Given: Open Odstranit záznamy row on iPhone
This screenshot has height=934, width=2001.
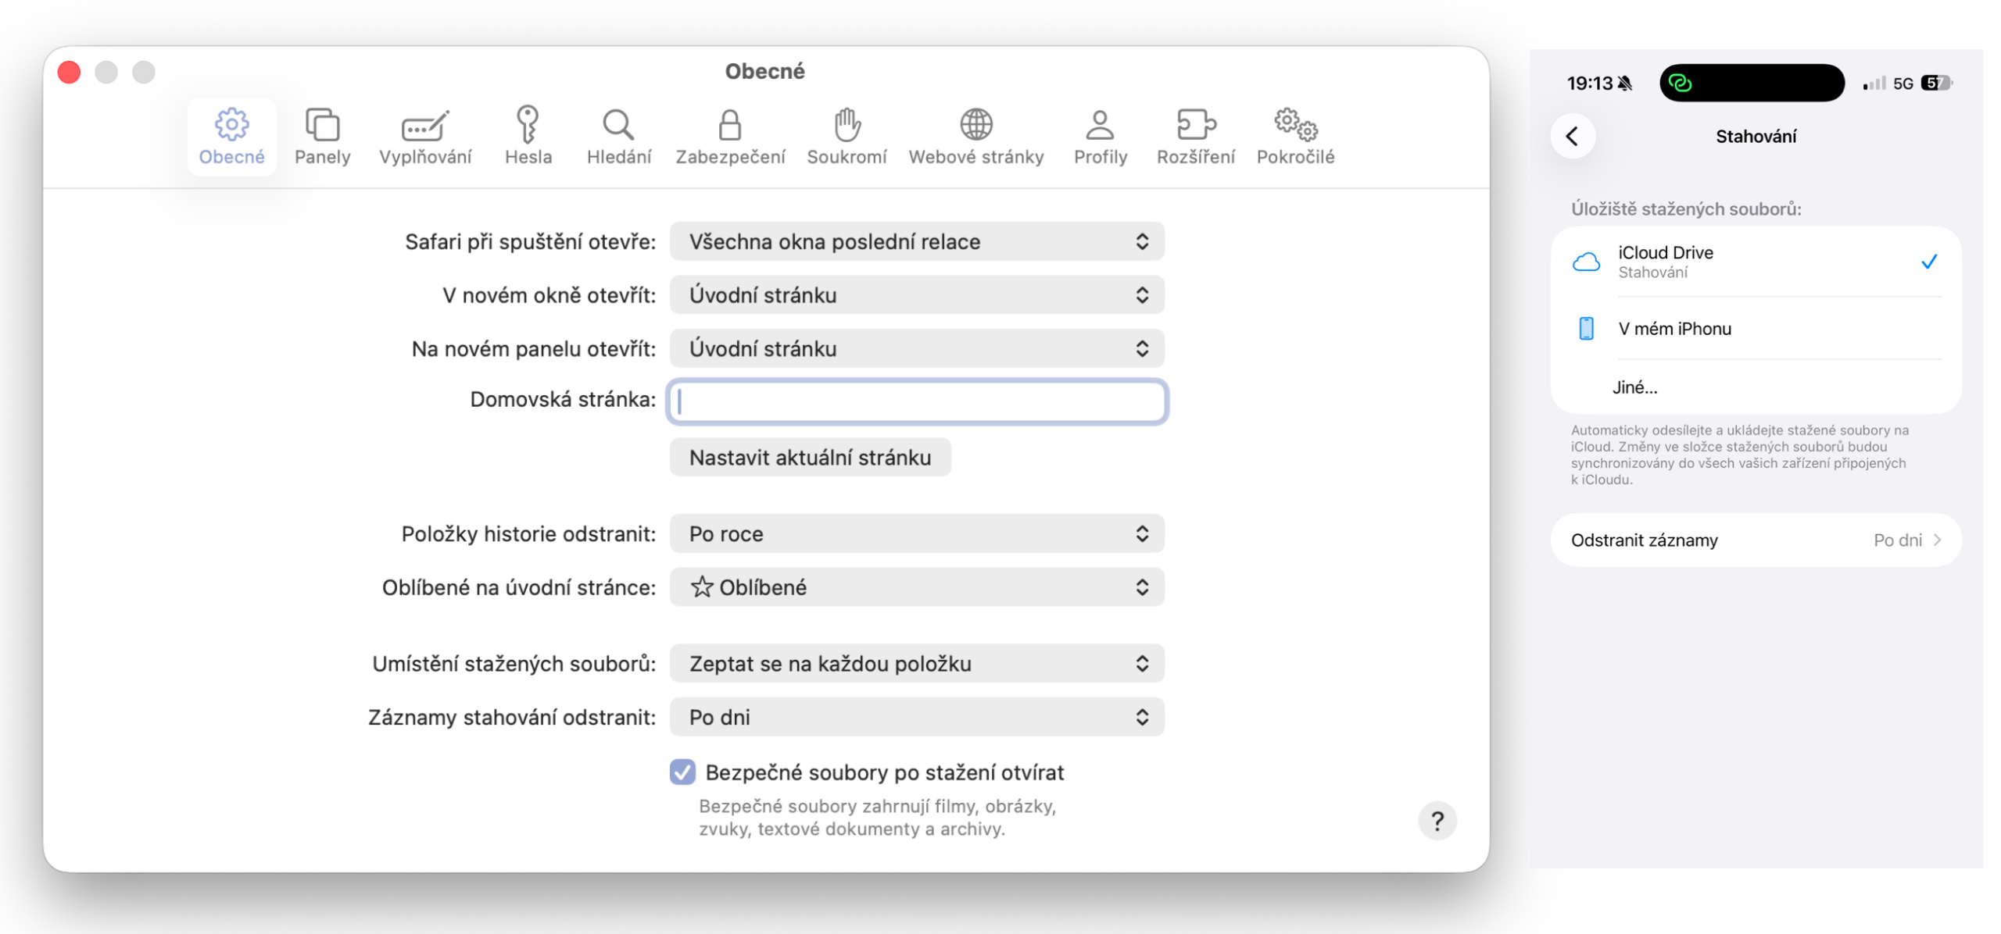Looking at the screenshot, I should point(1753,540).
